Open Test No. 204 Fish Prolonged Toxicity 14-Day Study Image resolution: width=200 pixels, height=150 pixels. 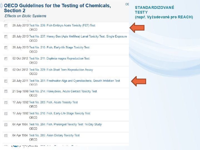[x=65, y=124]
